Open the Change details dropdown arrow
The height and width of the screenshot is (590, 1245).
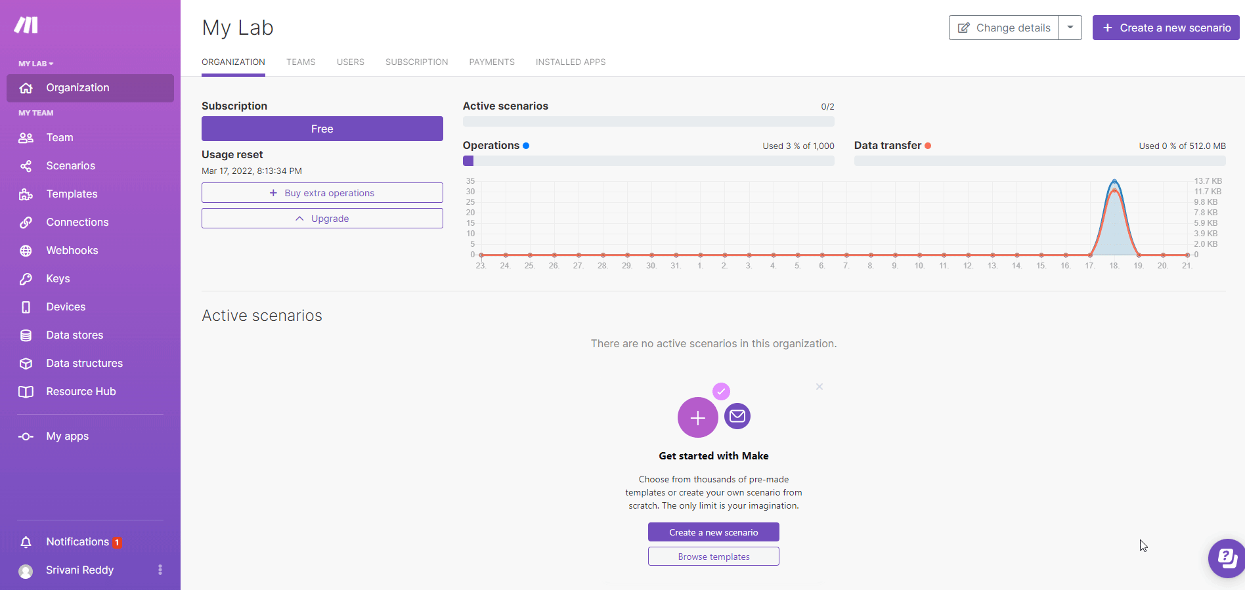click(1070, 28)
